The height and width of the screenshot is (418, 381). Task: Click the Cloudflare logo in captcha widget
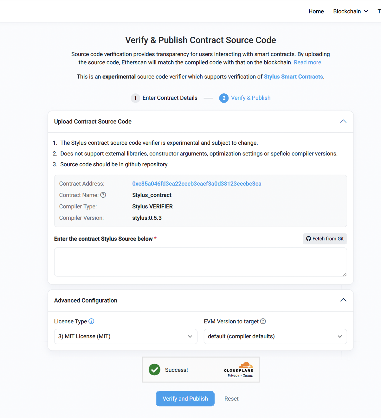(x=238, y=368)
